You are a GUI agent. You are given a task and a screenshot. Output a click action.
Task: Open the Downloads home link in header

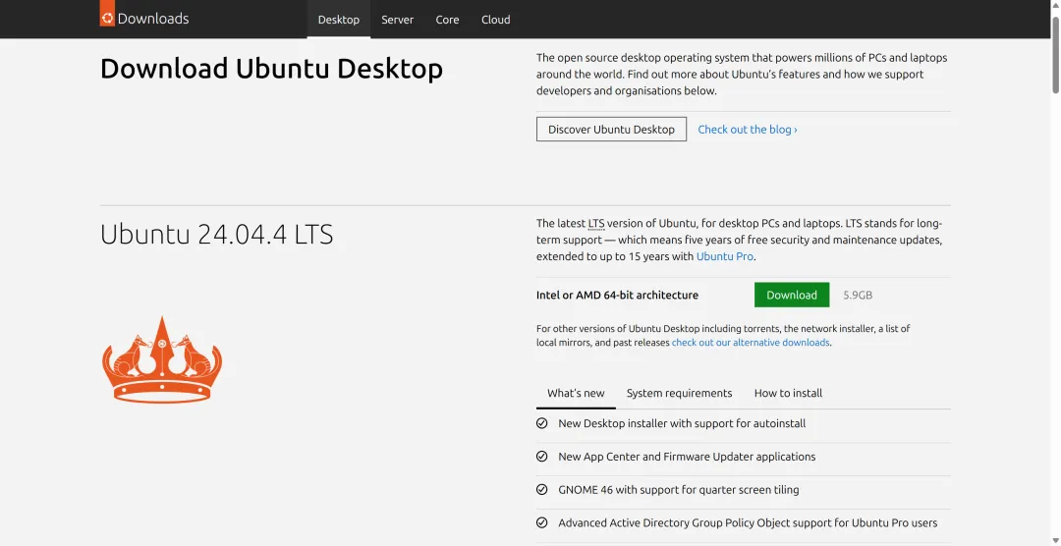(153, 19)
